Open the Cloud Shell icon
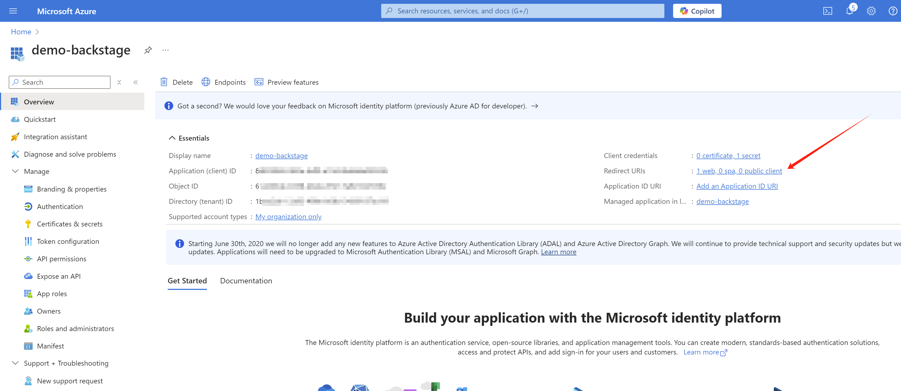This screenshot has width=901, height=391. tap(827, 11)
